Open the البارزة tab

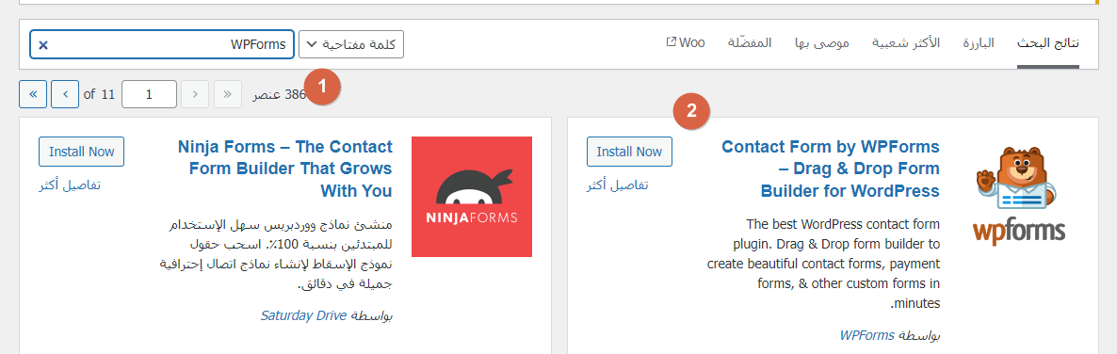pyautogui.click(x=979, y=43)
